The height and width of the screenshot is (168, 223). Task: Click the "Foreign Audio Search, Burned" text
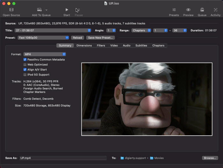(43, 88)
